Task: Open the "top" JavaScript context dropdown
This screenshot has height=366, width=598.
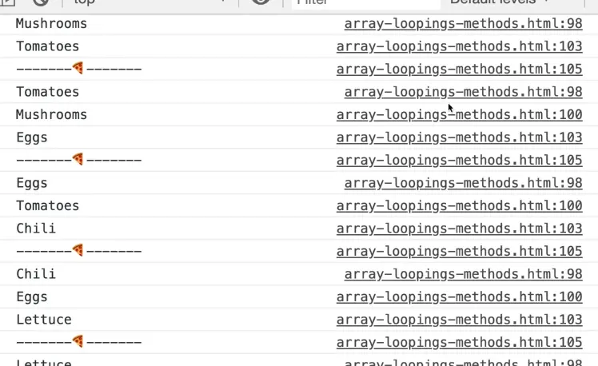Action: pyautogui.click(x=148, y=2)
